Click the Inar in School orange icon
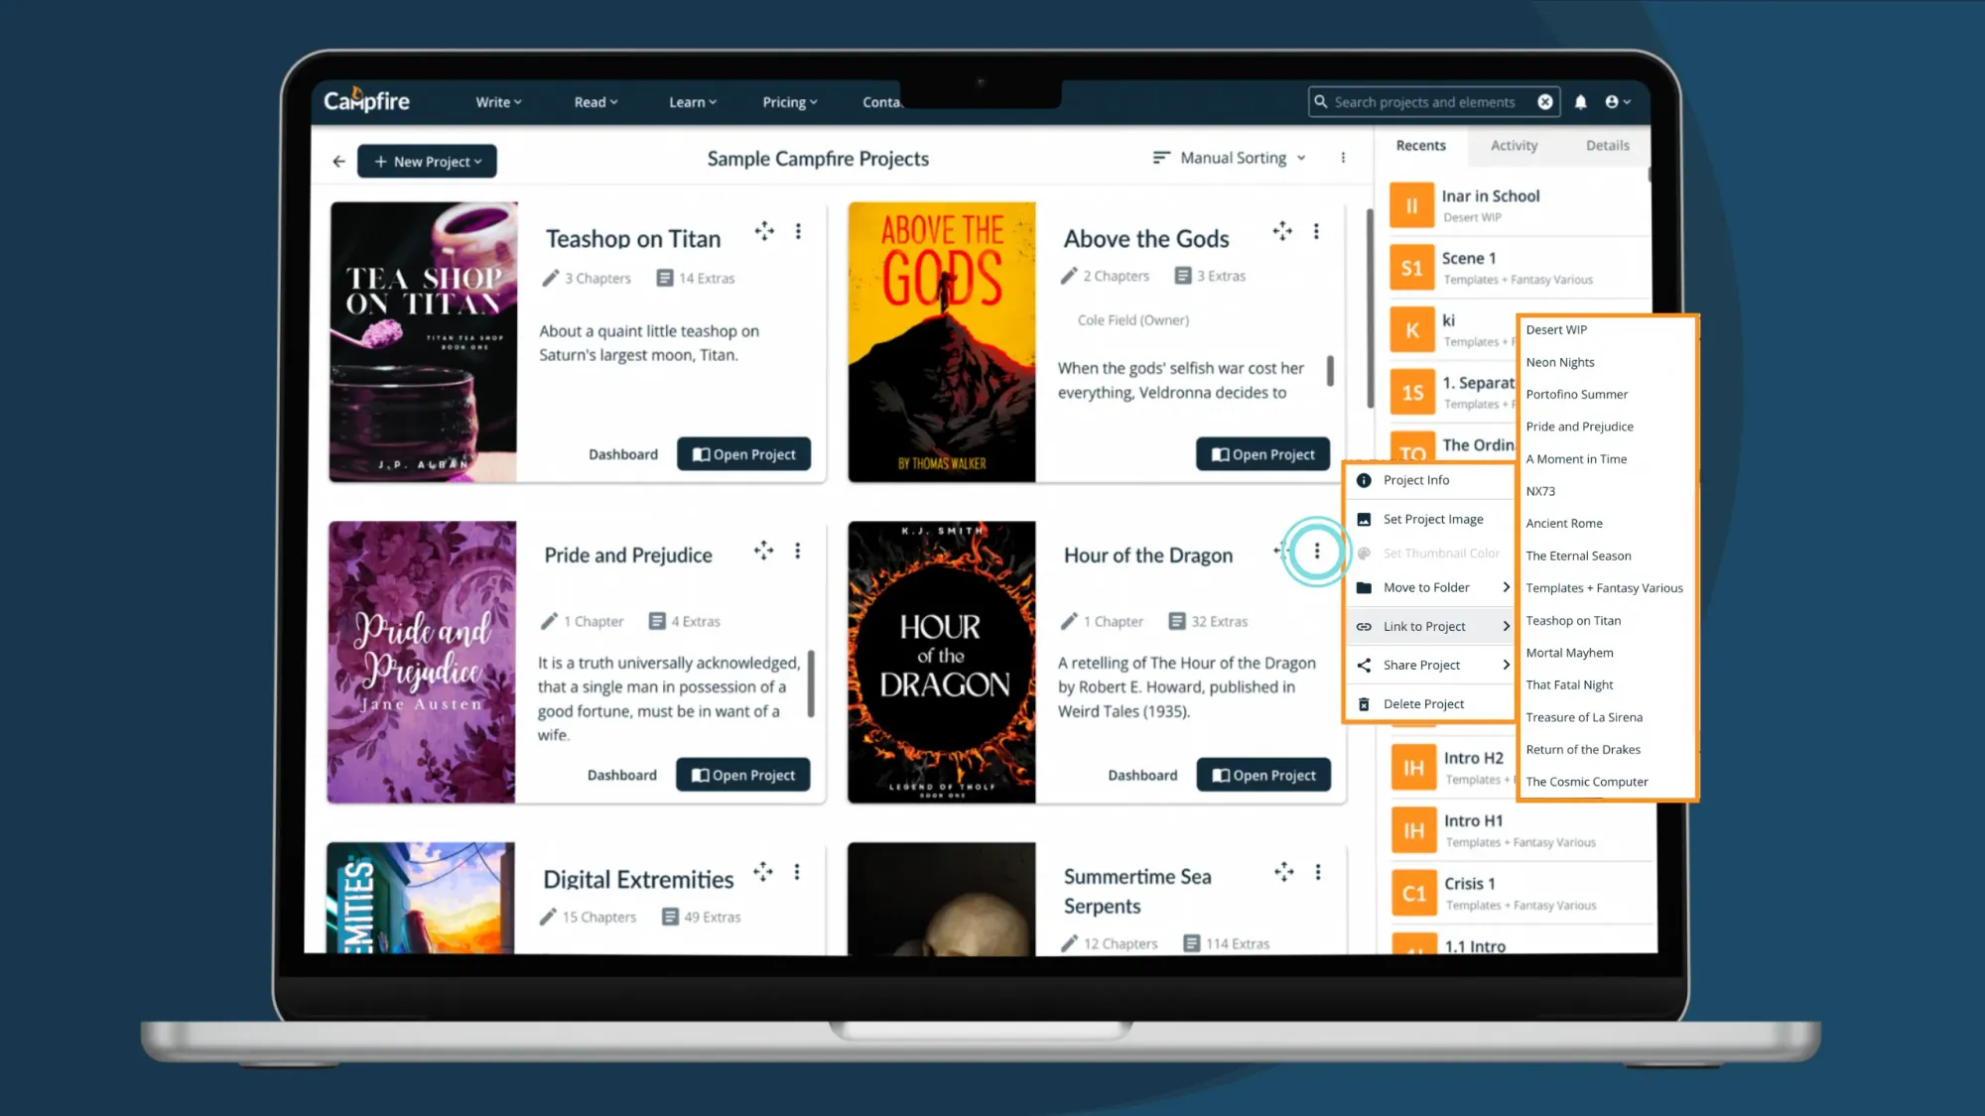 1411,205
